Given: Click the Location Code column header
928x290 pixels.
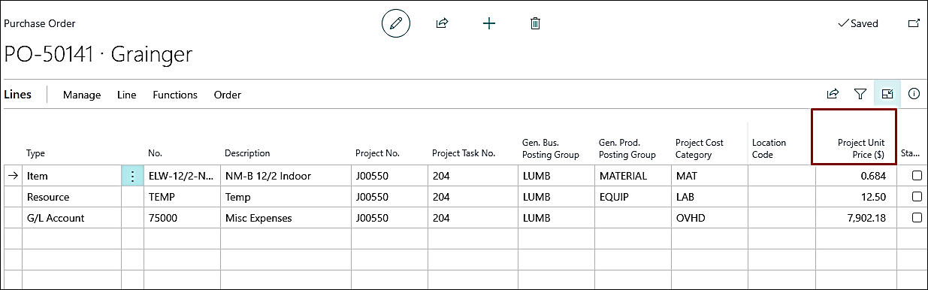Looking at the screenshot, I should [x=769, y=149].
